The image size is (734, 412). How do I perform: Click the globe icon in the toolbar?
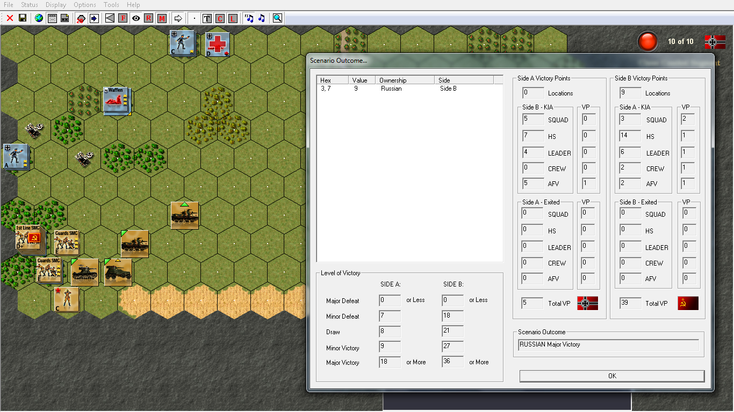39,18
